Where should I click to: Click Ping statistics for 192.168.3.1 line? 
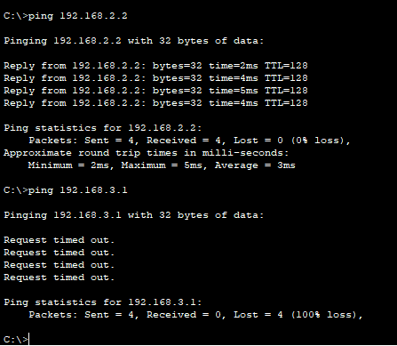102,302
